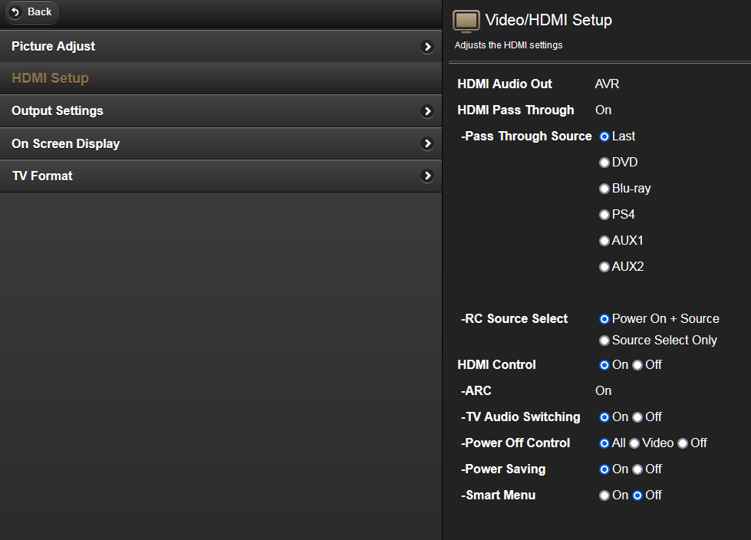Turn HDMI Control On
This screenshot has width=751, height=540.
pyautogui.click(x=604, y=365)
